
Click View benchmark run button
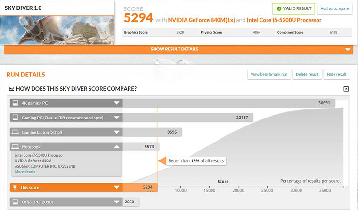pos(269,75)
